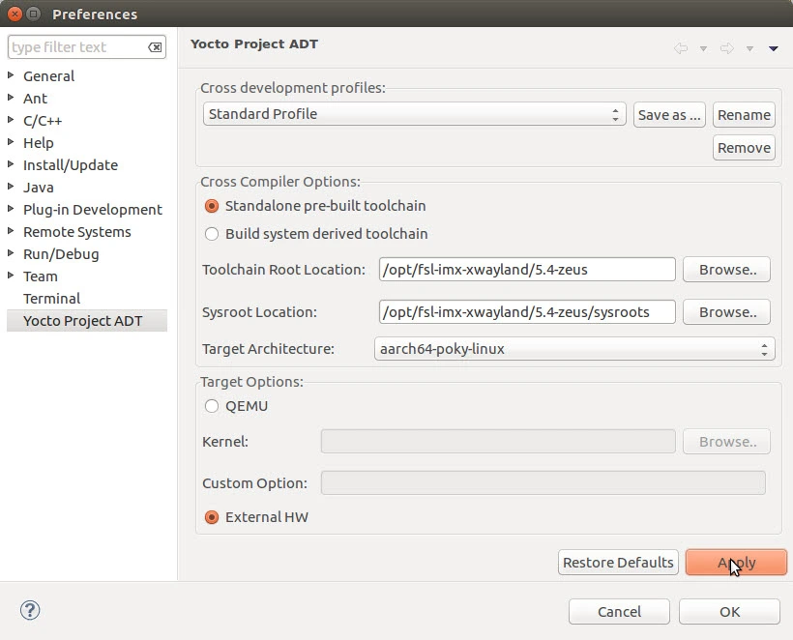793x640 pixels.
Task: Open the back history dropdown arrow
Action: click(703, 48)
